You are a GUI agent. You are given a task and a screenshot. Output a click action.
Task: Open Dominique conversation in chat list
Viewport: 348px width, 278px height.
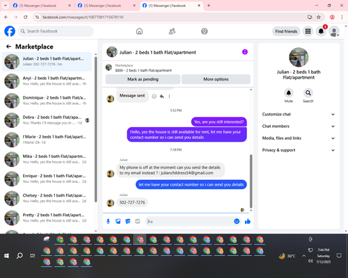tap(47, 101)
